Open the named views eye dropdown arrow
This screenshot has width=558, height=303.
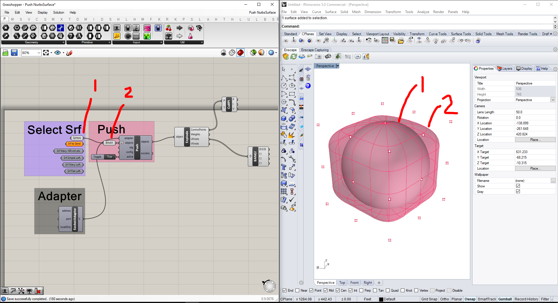(63, 53)
